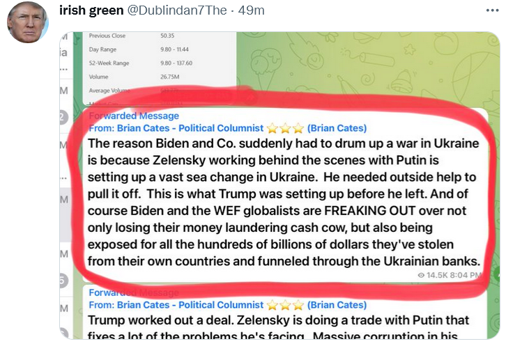This screenshot has width=506, height=346.
Task: Click the gold stars in second forwarded message
Action: coord(285,304)
